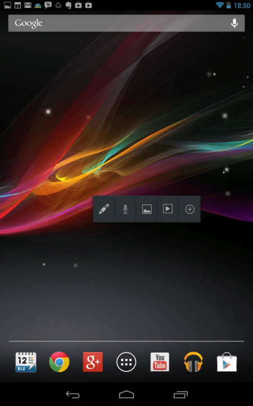Tap the Wi-Fi status icon
The image size is (253, 406).
220,5
